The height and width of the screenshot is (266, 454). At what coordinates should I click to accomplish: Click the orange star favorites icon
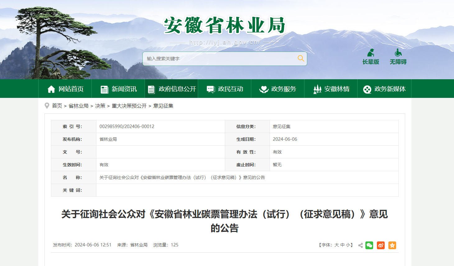pos(392,245)
